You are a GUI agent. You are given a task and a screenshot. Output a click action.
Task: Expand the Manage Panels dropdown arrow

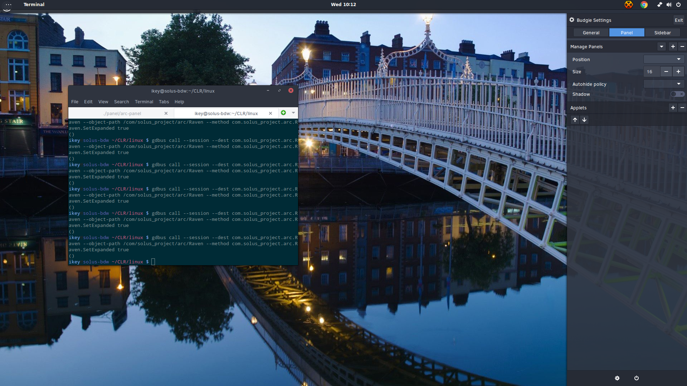(661, 46)
